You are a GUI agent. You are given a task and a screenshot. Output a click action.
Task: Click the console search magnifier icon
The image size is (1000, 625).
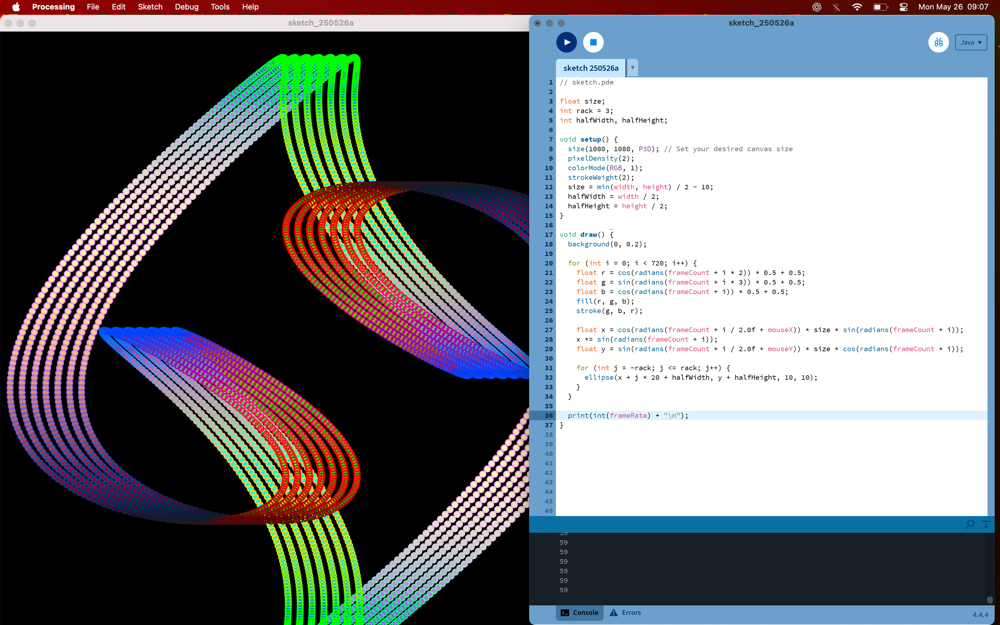click(969, 524)
